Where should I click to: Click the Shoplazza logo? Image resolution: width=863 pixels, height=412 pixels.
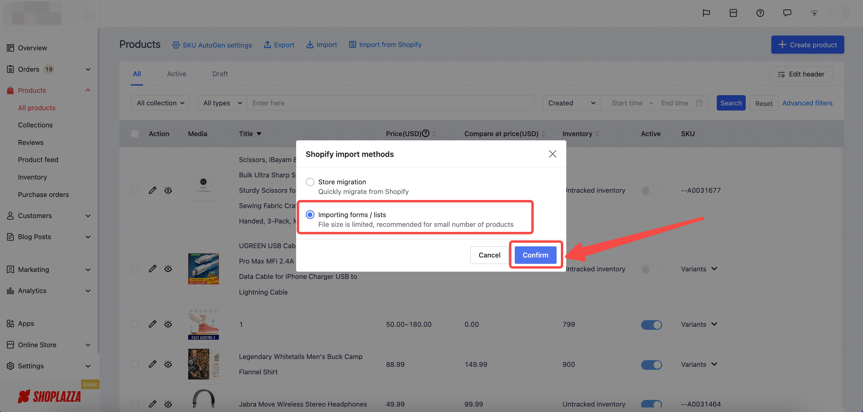pyautogui.click(x=49, y=397)
